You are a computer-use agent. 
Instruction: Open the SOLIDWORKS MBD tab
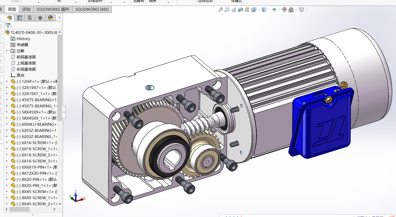92,9
